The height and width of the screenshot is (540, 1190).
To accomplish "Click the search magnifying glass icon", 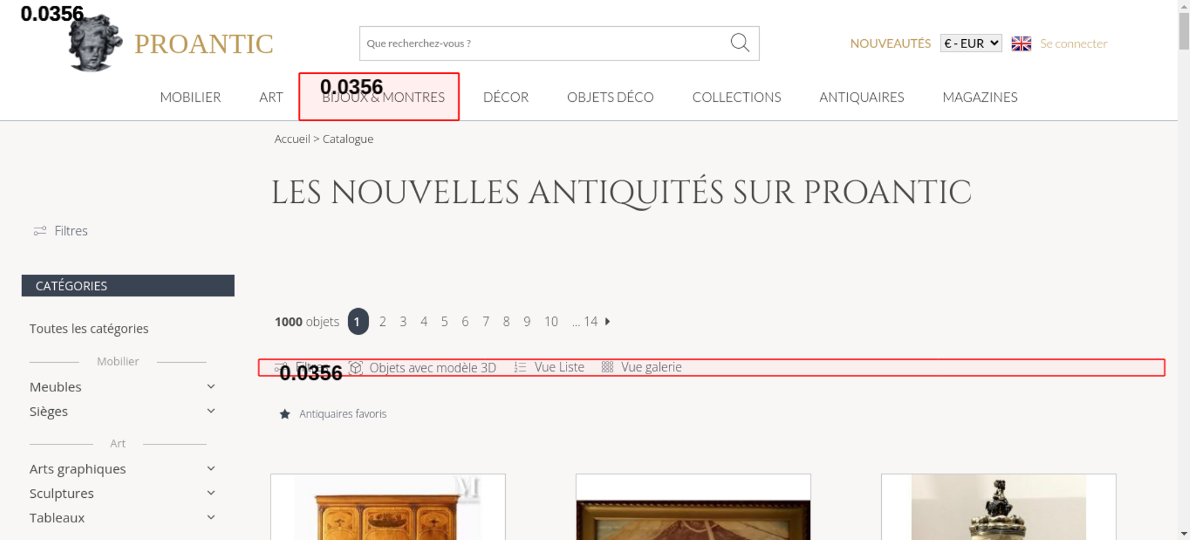I will pyautogui.click(x=740, y=43).
